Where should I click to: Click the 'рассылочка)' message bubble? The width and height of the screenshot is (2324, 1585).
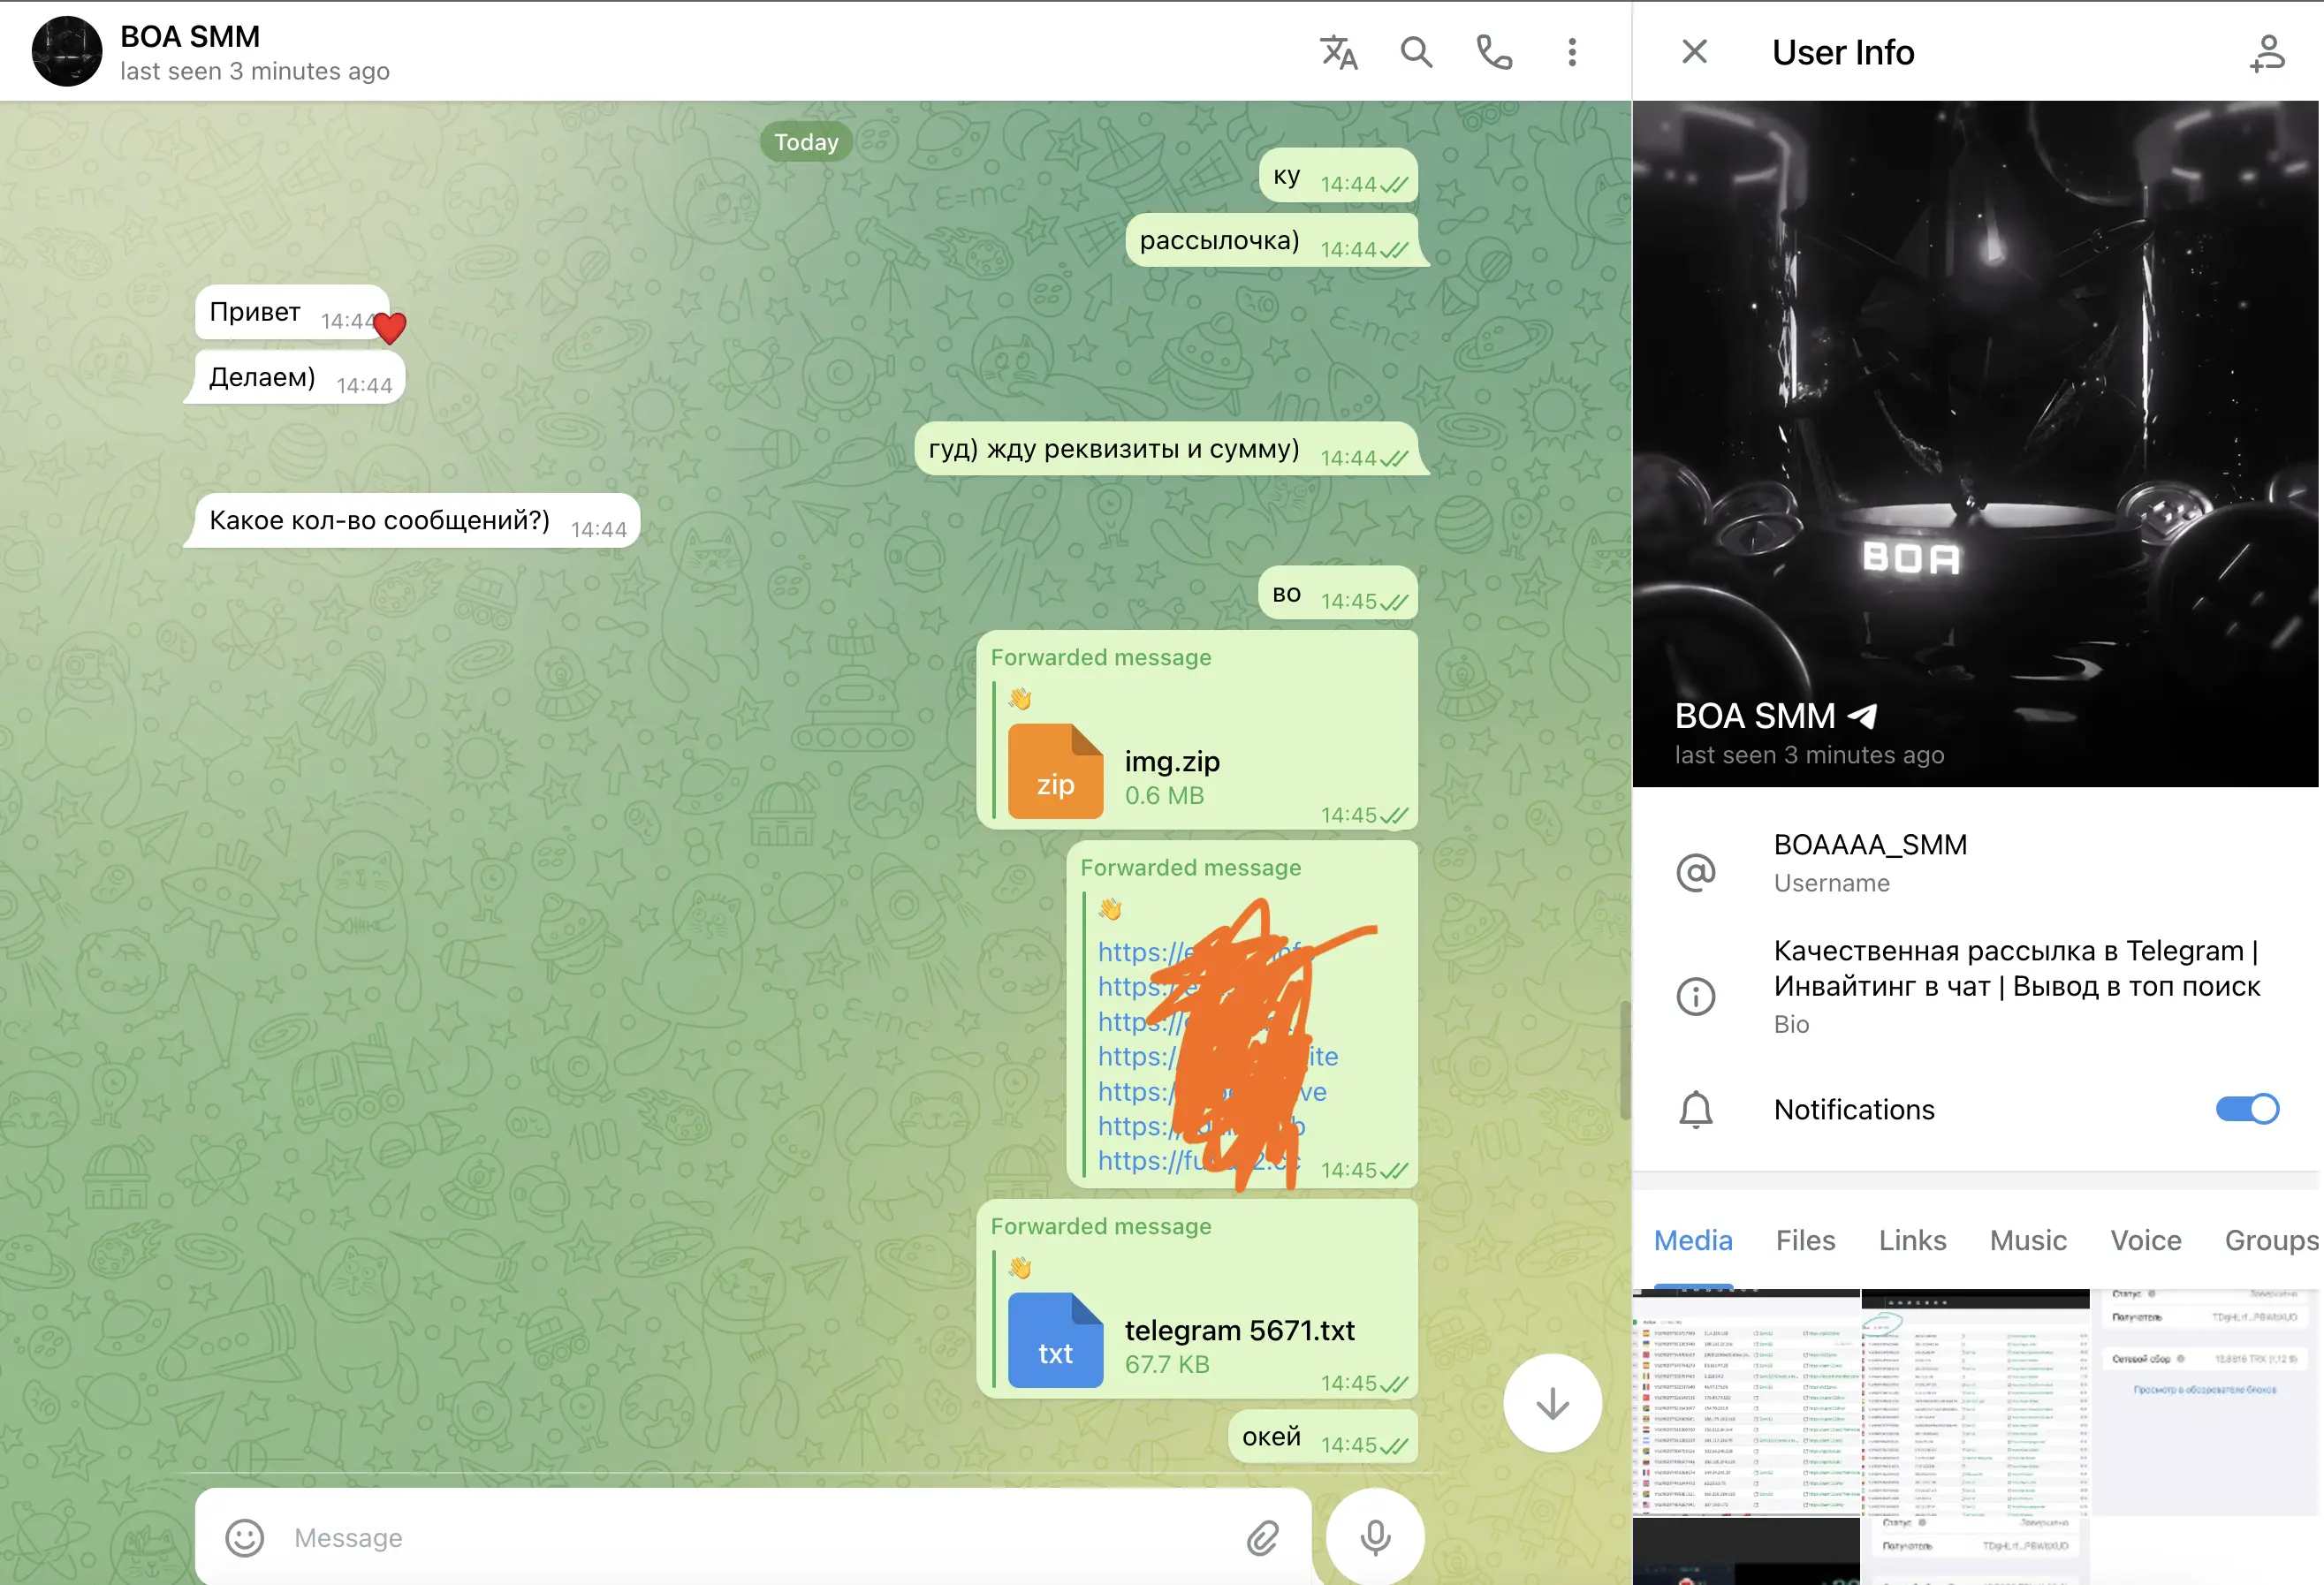tap(1272, 240)
